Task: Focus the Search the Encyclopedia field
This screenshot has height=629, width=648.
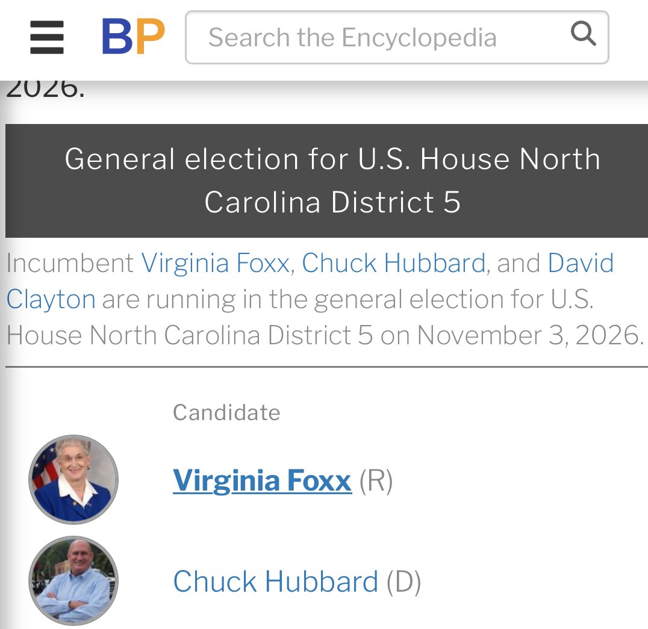Action: click(373, 37)
